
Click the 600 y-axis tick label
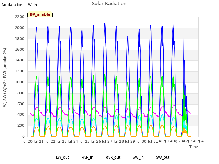[21, 104]
